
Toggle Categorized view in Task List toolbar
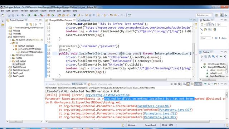click(x=209, y=24)
